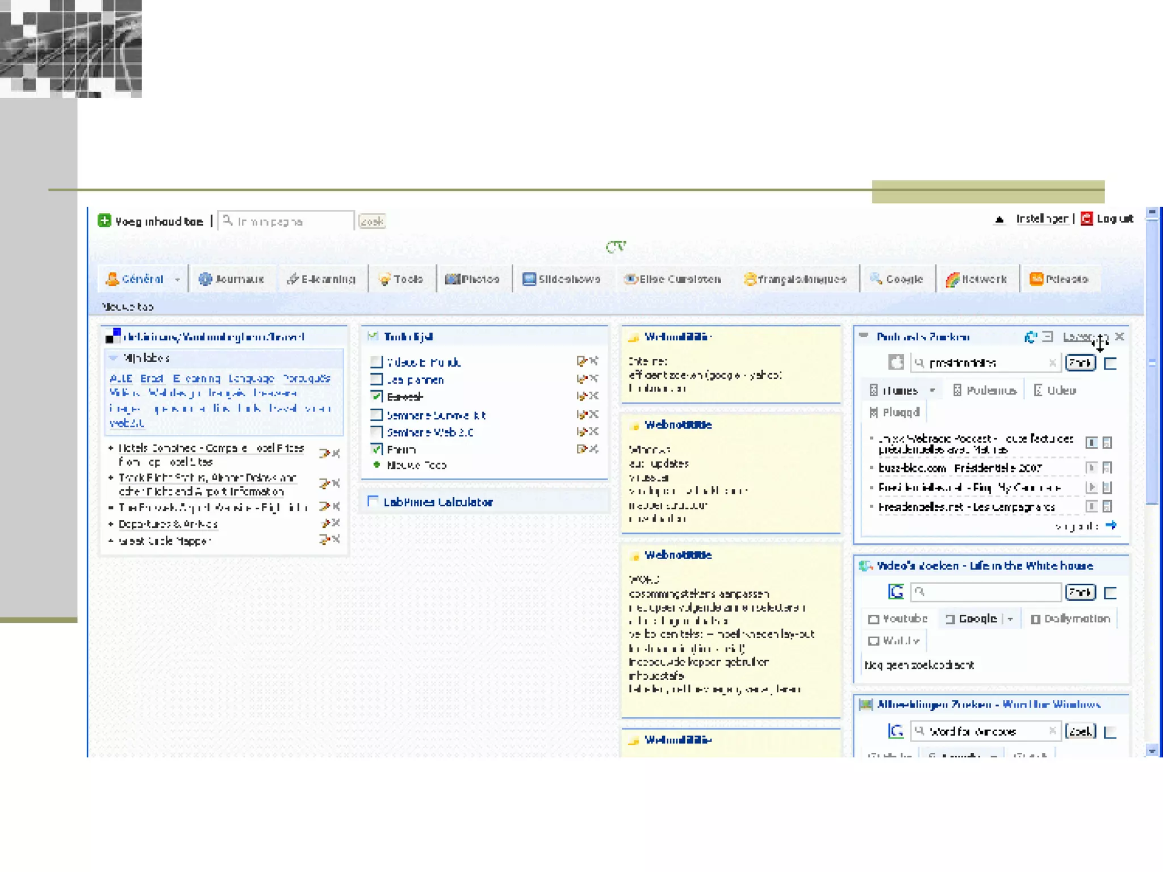Collapse the Mijn labels section

113,358
